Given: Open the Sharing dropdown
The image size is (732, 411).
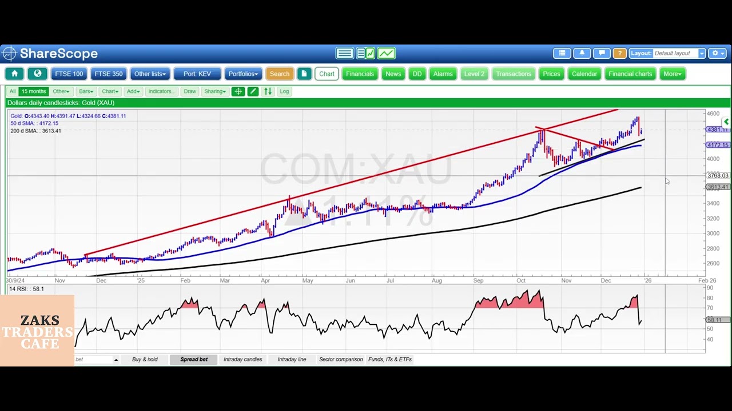Looking at the screenshot, I should 215,91.
